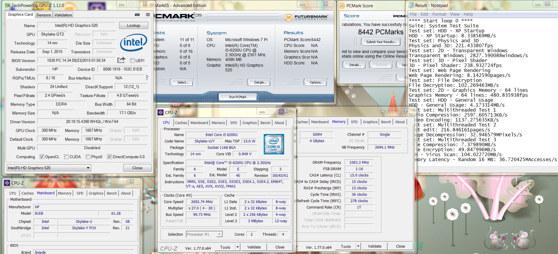
Task: Click the Intel Core i5 badge
Action: tap(274, 144)
